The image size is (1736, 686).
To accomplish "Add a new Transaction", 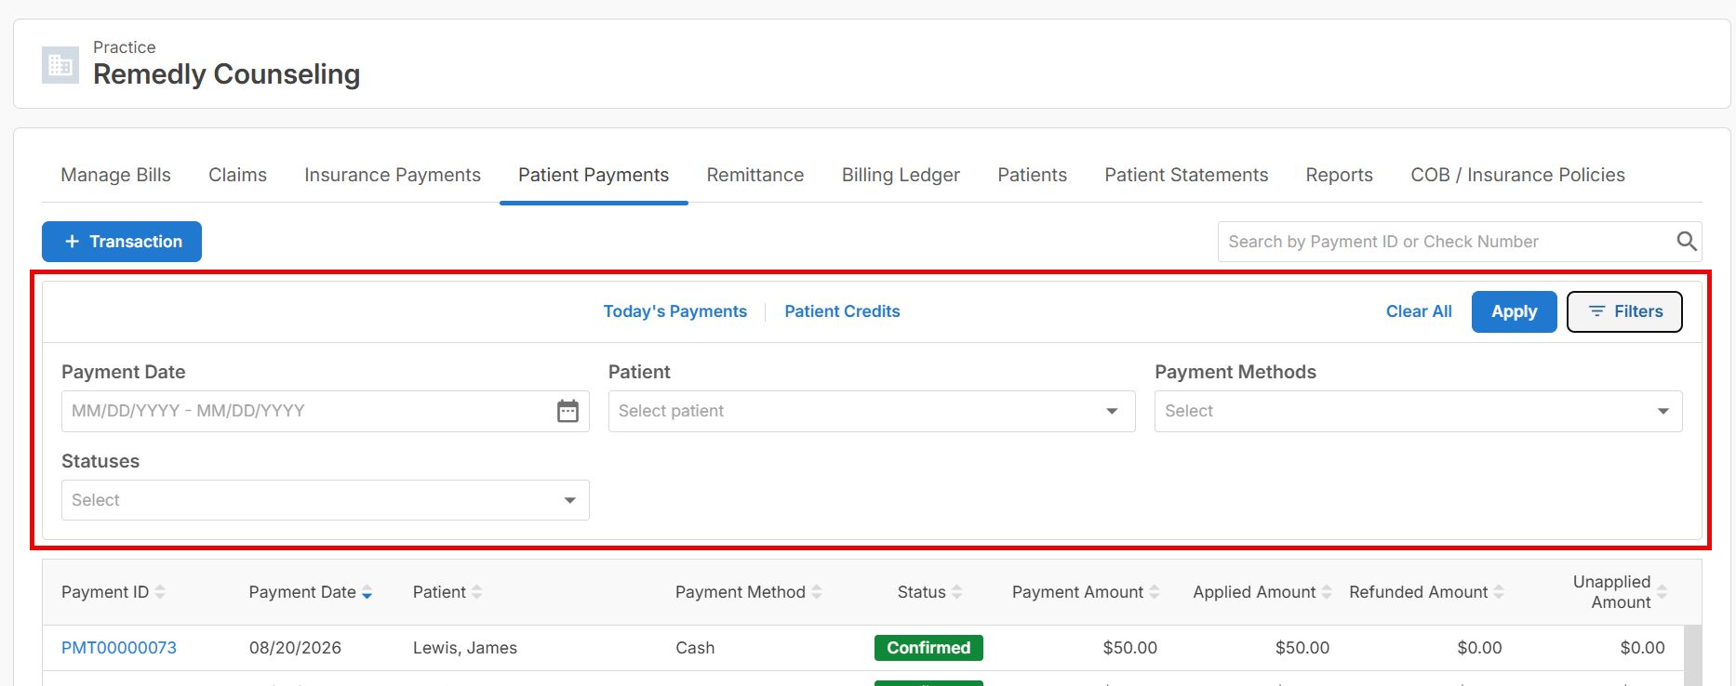I will pos(122,242).
